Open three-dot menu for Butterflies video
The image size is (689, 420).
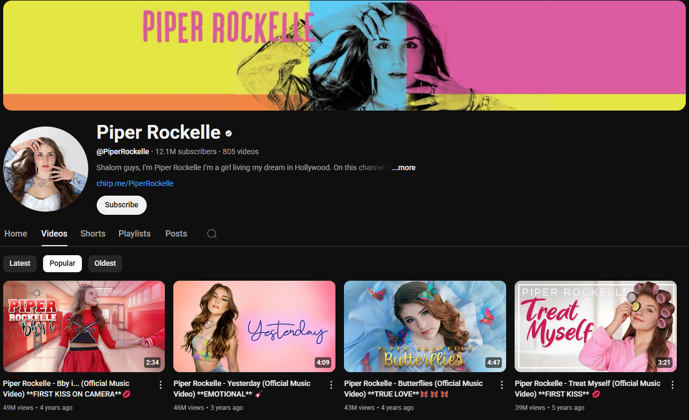pos(502,385)
